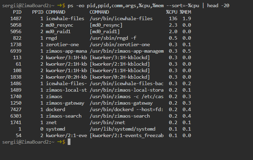
Task: Click the /usr/bin/zimaos -c /etc/cas text
Action: tap(126, 96)
